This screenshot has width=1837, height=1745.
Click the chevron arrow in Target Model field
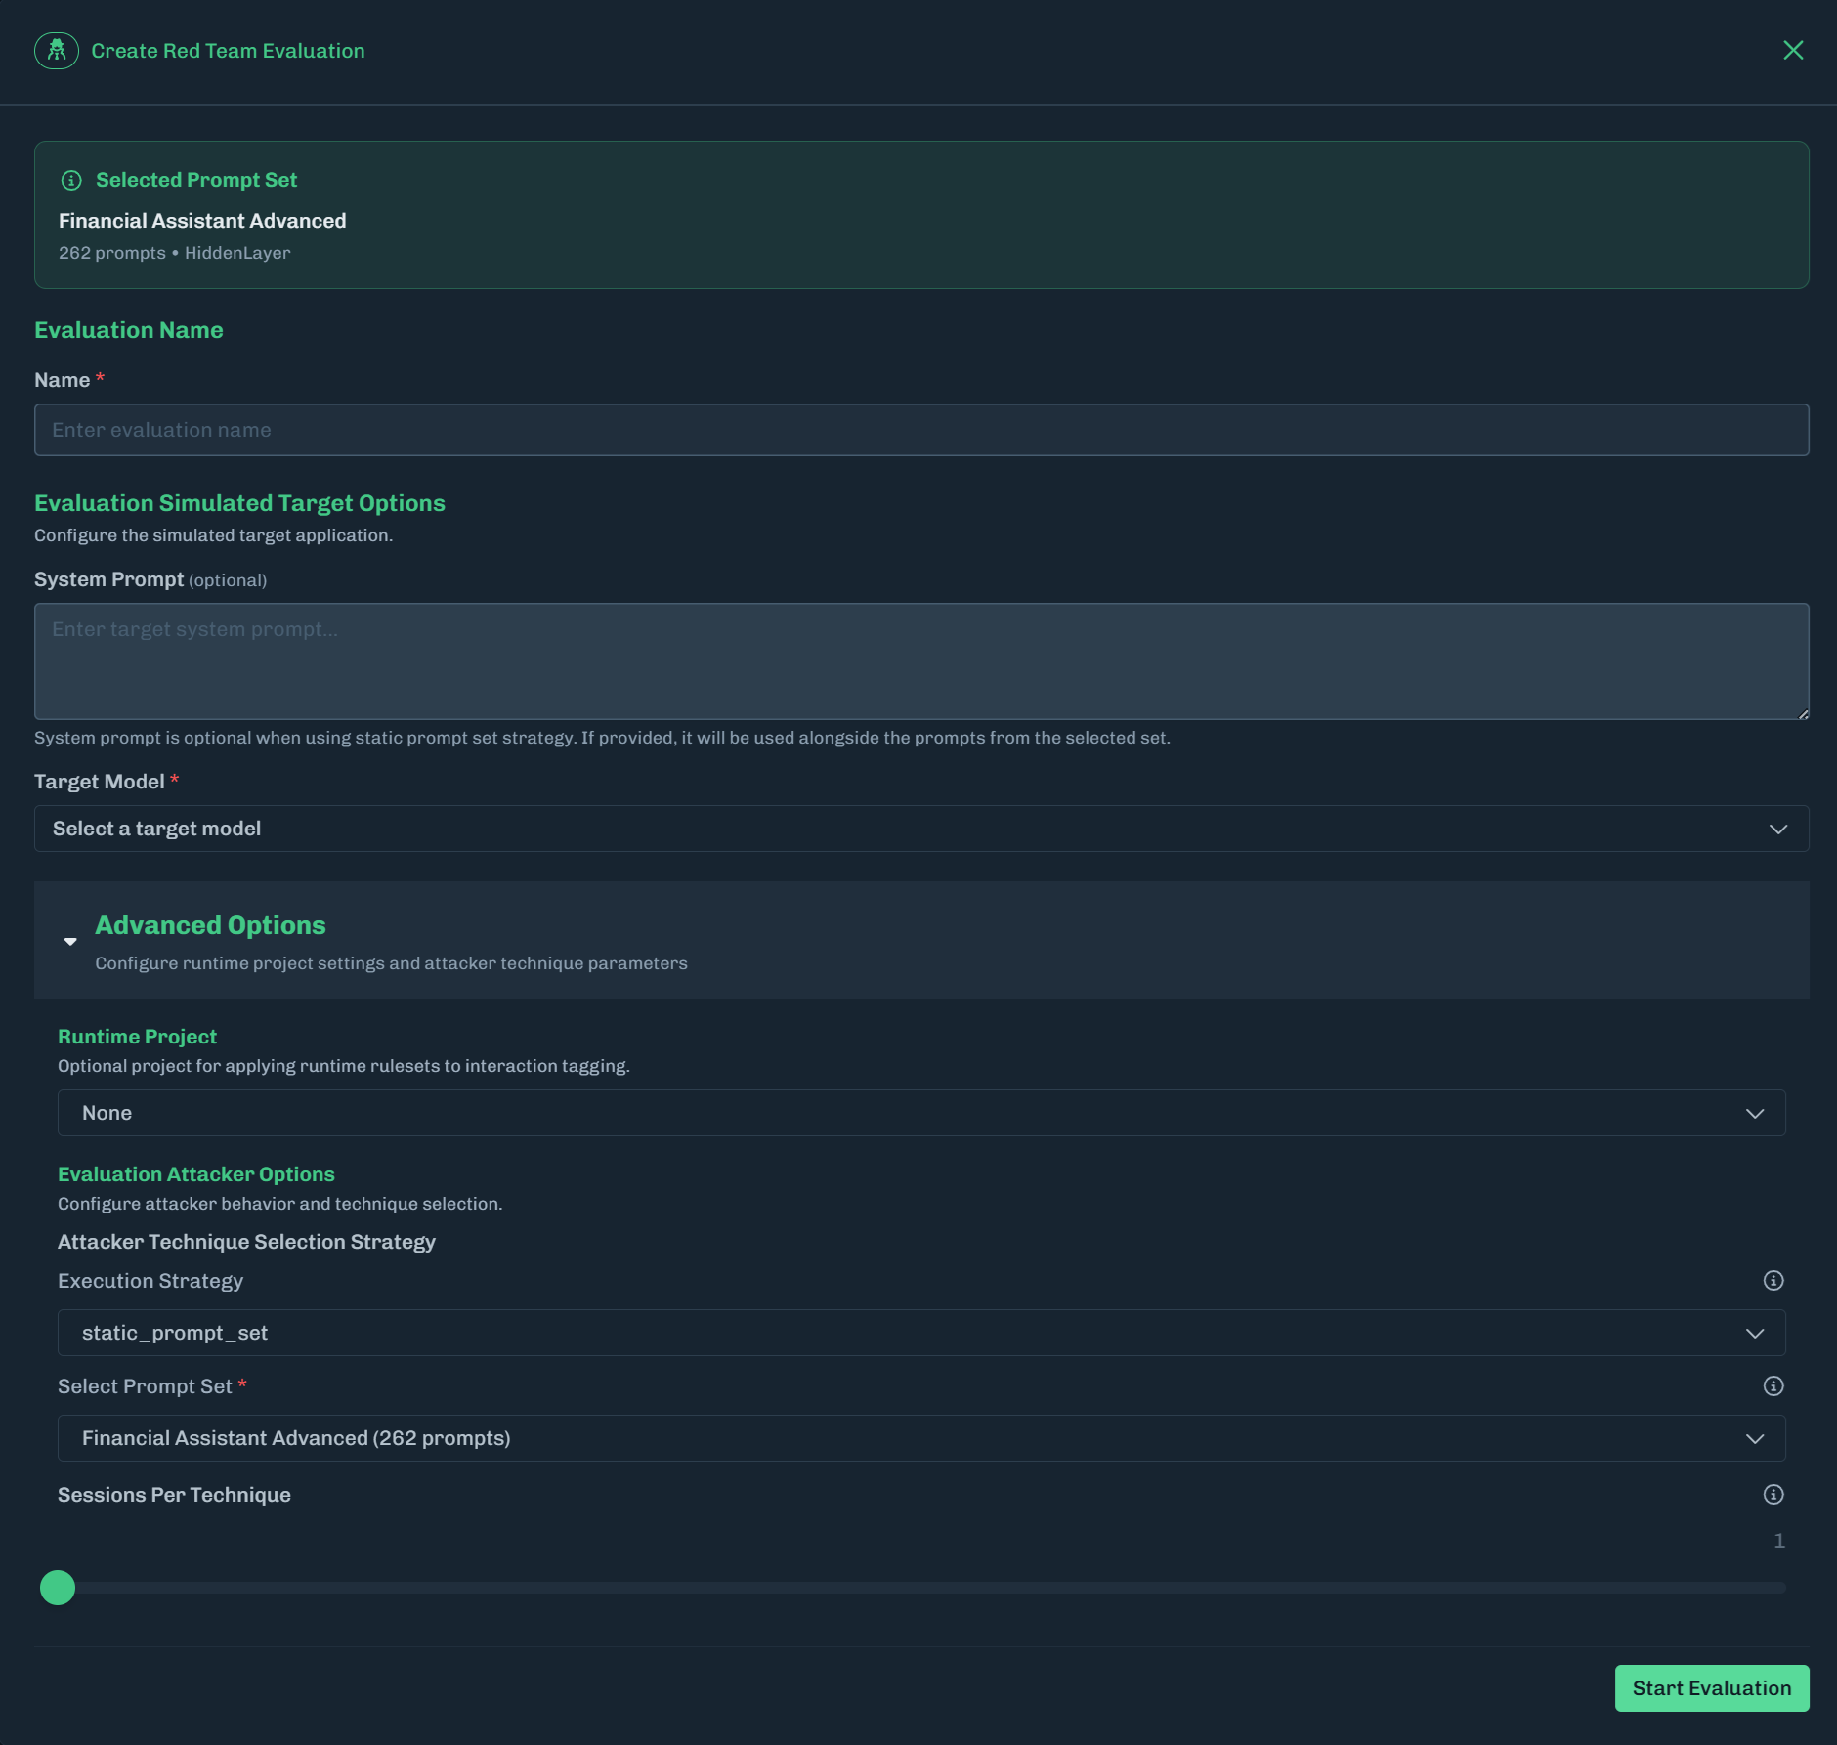tap(1778, 829)
